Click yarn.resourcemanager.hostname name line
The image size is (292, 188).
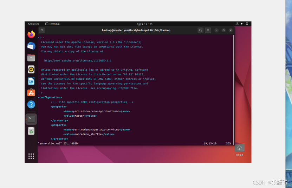click(x=97, y=111)
